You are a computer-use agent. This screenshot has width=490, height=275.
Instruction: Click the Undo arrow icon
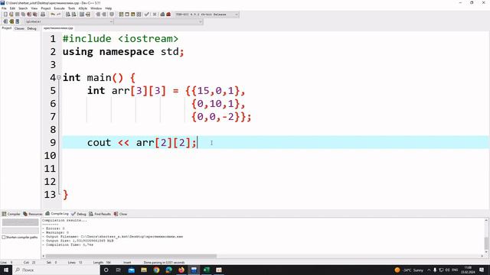point(53,15)
